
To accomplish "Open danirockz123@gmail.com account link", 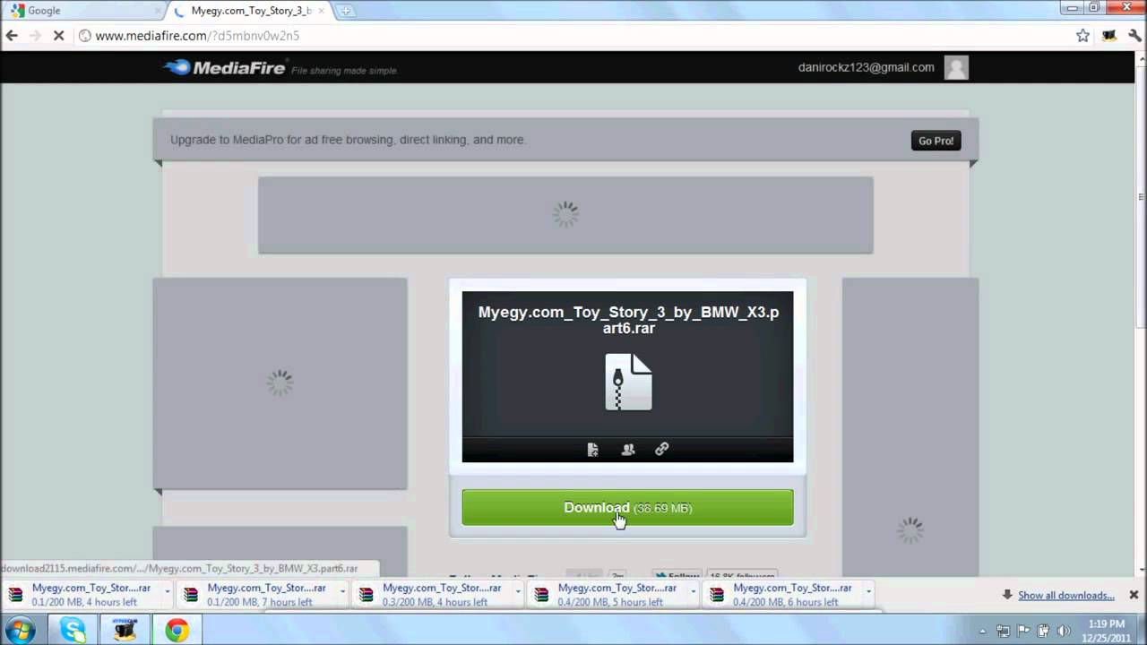I will pos(866,67).
